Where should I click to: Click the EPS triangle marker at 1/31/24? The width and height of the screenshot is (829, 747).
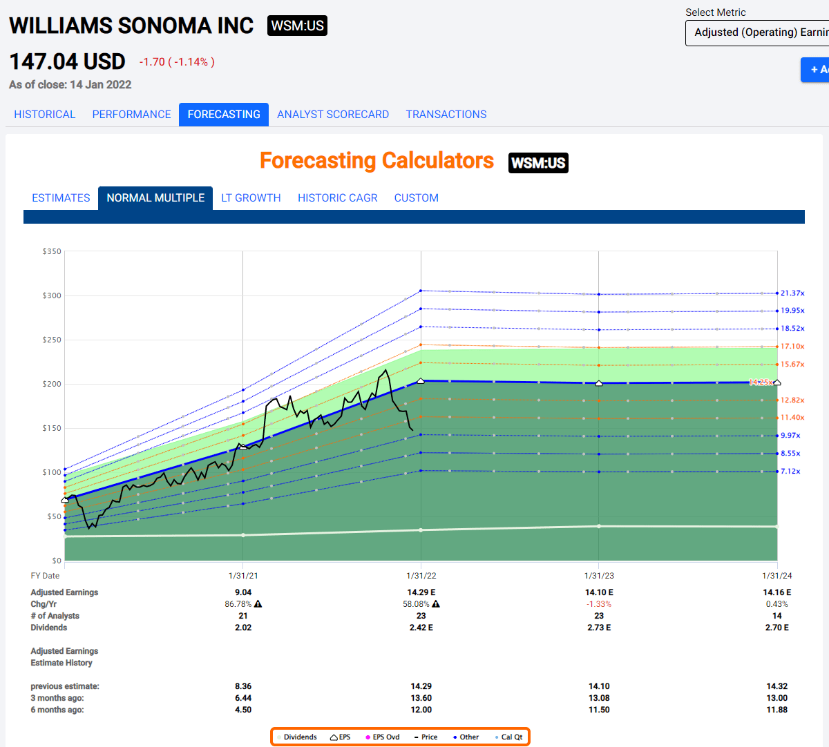click(777, 382)
